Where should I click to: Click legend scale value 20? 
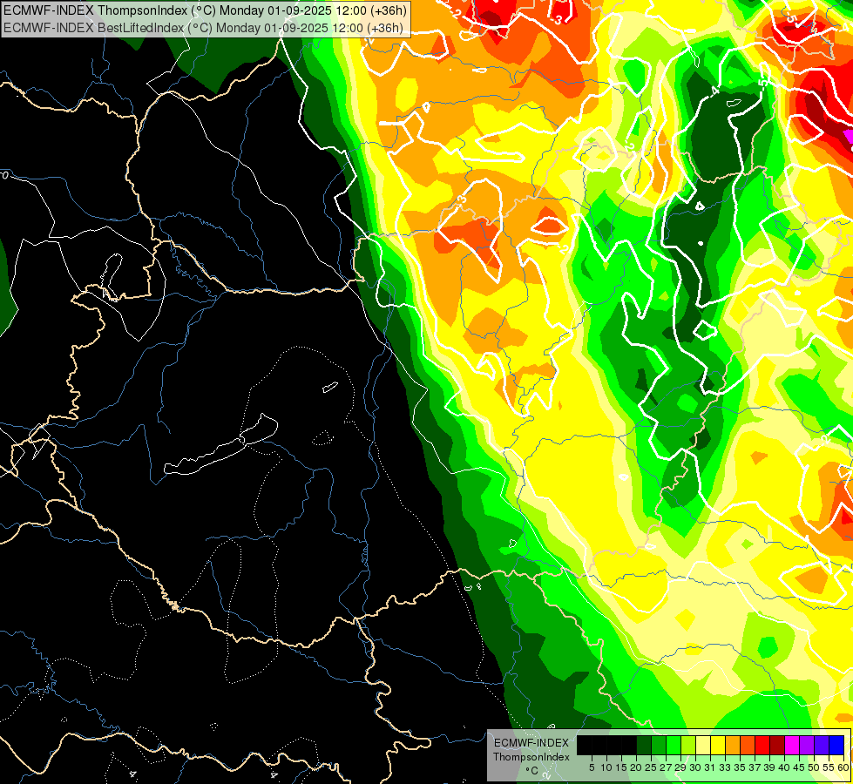click(x=637, y=767)
